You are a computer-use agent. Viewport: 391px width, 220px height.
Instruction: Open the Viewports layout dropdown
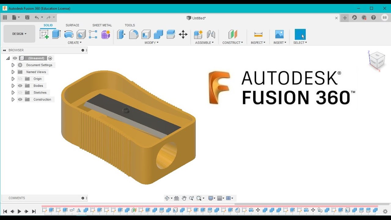(x=230, y=198)
